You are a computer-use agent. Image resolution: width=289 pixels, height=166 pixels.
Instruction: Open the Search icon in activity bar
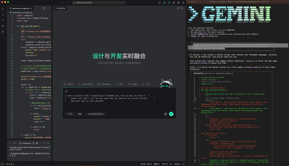3,15
